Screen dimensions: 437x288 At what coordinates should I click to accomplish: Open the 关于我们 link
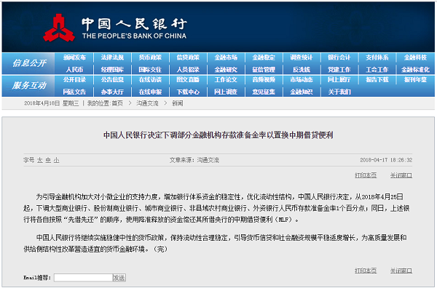[339, 92]
